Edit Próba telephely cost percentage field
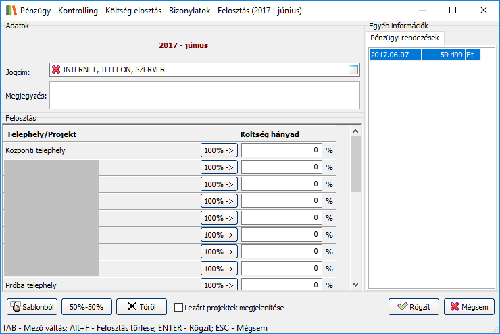The width and height of the screenshot is (500, 334). click(281, 285)
